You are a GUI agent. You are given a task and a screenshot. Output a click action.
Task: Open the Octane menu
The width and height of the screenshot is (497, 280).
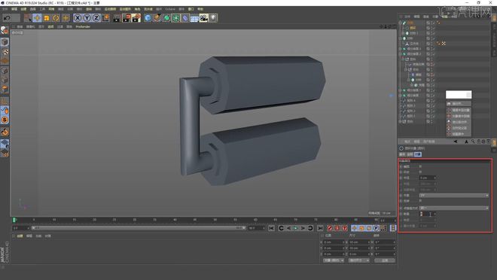170,9
